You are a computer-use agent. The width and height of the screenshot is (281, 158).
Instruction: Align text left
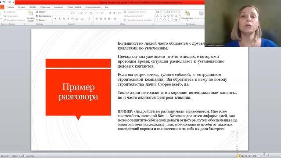[97, 18]
